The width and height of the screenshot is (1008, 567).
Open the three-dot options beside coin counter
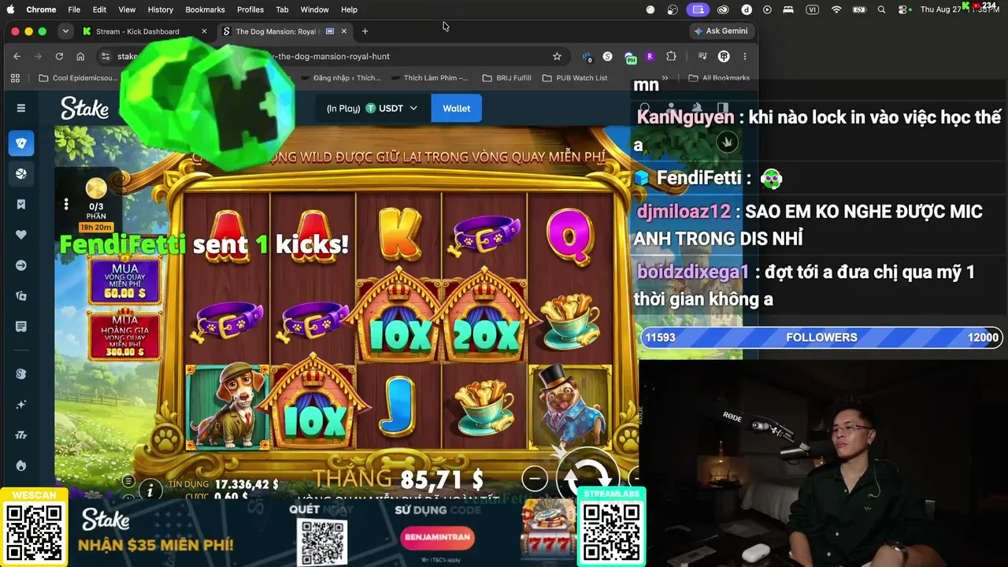[66, 204]
